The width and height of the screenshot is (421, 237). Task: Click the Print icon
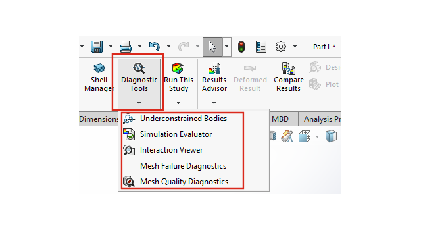click(126, 47)
